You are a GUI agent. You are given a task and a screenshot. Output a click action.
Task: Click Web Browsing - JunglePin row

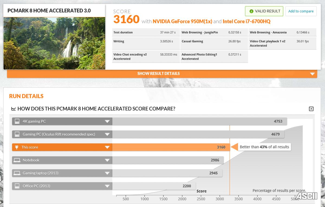(x=214, y=32)
